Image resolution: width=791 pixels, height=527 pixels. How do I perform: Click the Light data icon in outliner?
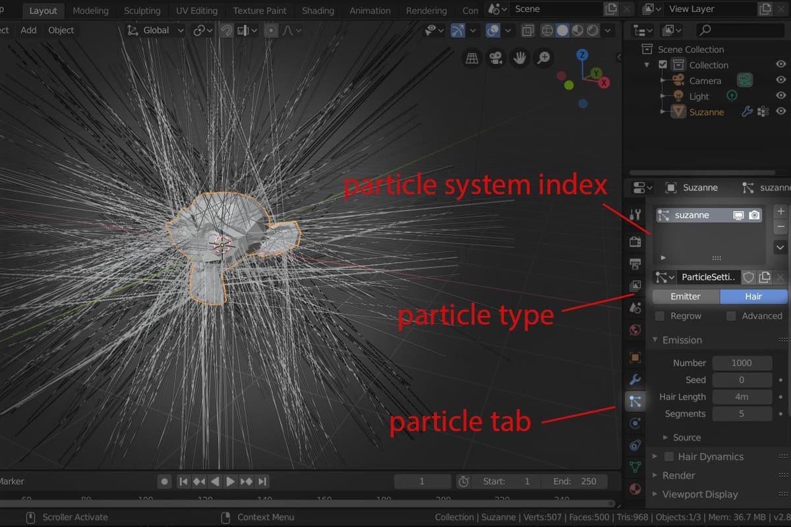pyautogui.click(x=732, y=96)
